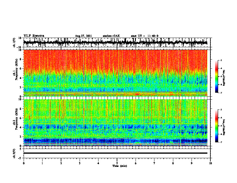The height and width of the screenshot is (183, 237).
Task: Click the '4' kHz tick on ch.1 frequency axis
Action: click(21, 78)
